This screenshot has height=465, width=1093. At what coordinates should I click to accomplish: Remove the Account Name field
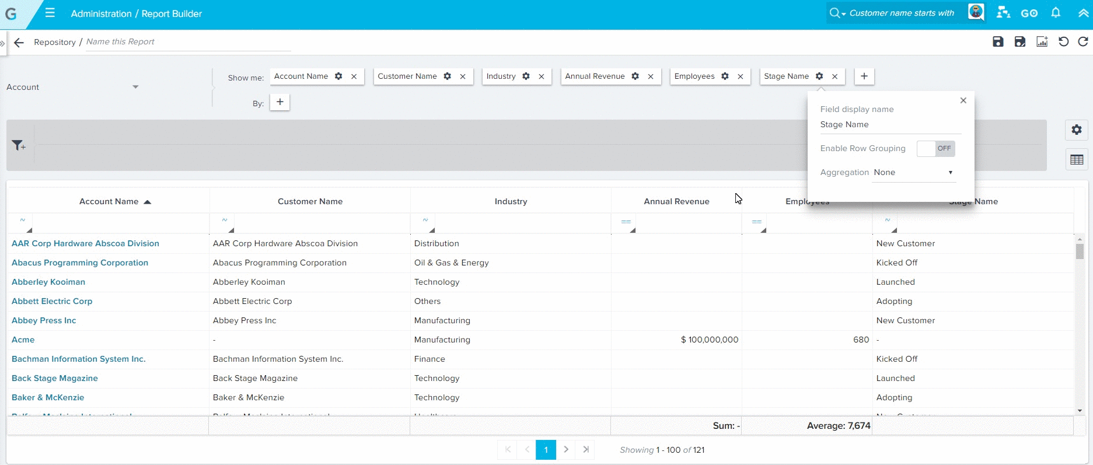point(354,76)
